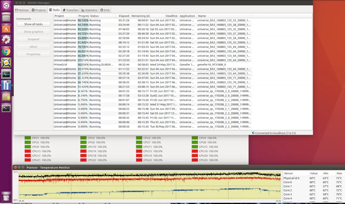Click the CPU10 green color swatch
The width and height of the screenshot is (345, 204).
pos(83,147)
